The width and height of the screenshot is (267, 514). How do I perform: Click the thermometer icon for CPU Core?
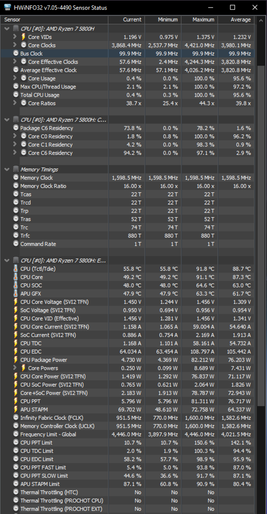[x=16, y=277]
